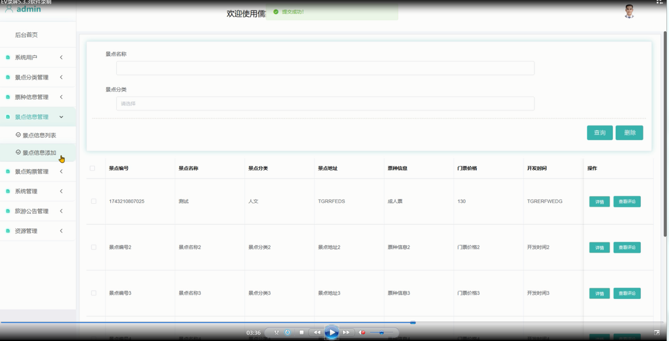This screenshot has width=669, height=341.
Task: Click the green icon beside 景点分类管理
Action: click(x=8, y=77)
